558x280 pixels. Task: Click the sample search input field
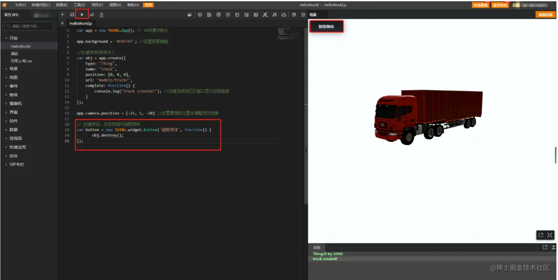coord(29,26)
